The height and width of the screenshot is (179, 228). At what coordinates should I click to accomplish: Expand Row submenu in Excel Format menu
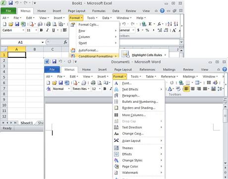pyautogui.click(x=94, y=31)
